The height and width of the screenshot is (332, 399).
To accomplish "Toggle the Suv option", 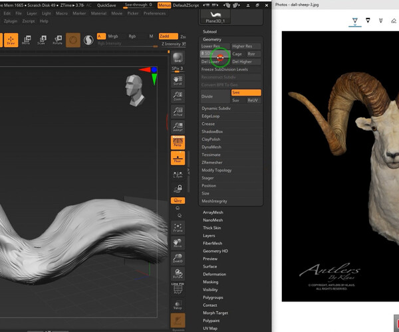I will (x=238, y=100).
